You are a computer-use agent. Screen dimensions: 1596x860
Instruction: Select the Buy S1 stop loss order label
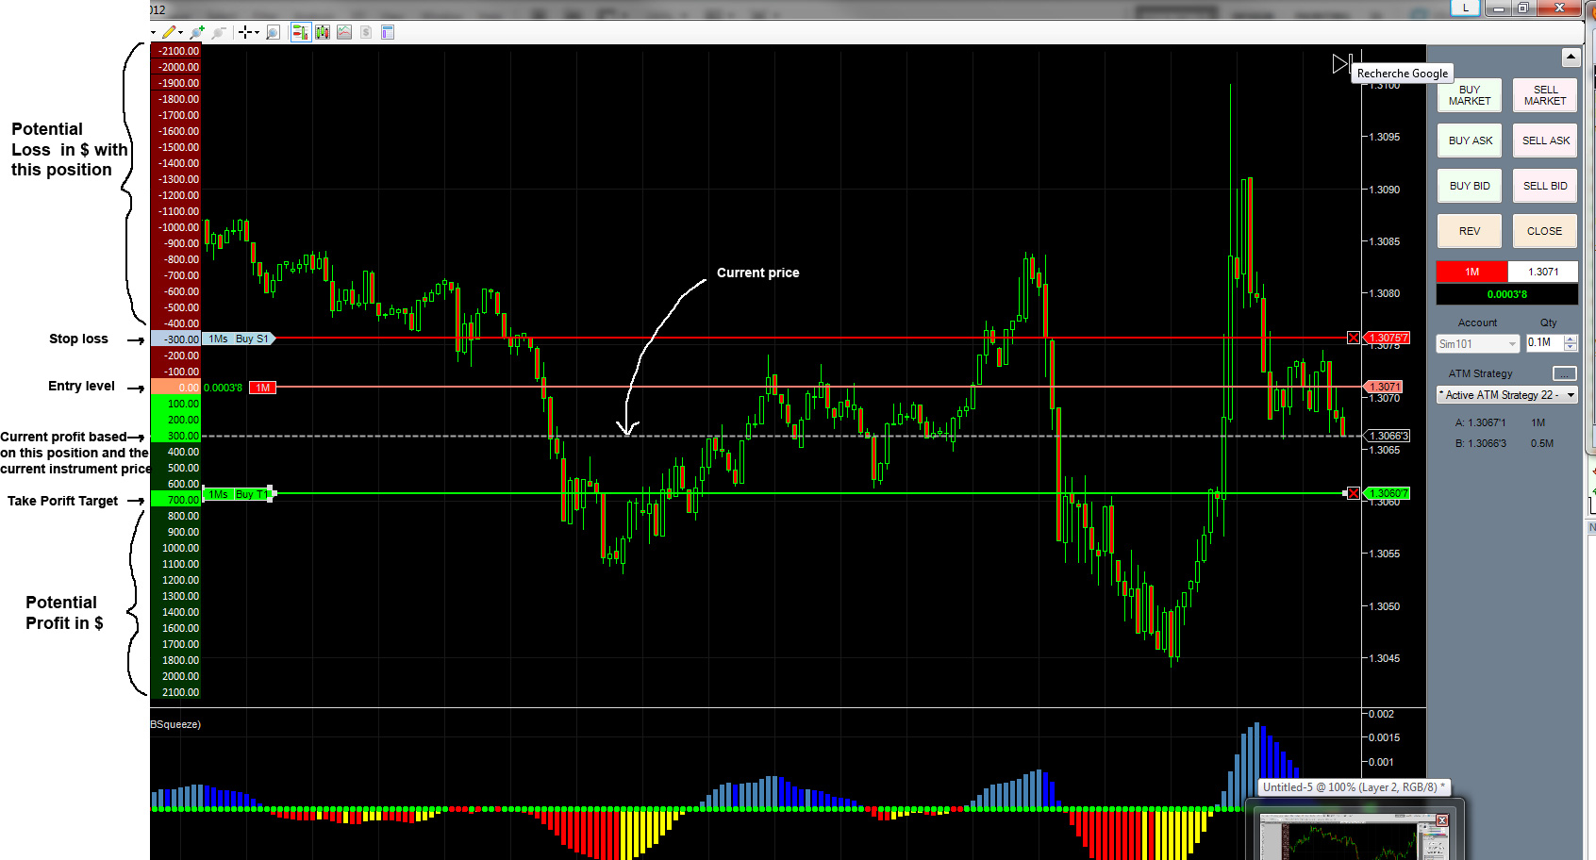pyautogui.click(x=239, y=339)
